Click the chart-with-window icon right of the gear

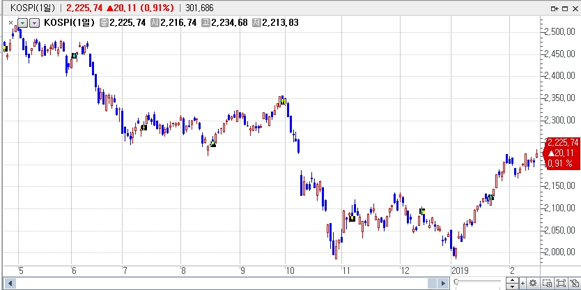(547, 283)
